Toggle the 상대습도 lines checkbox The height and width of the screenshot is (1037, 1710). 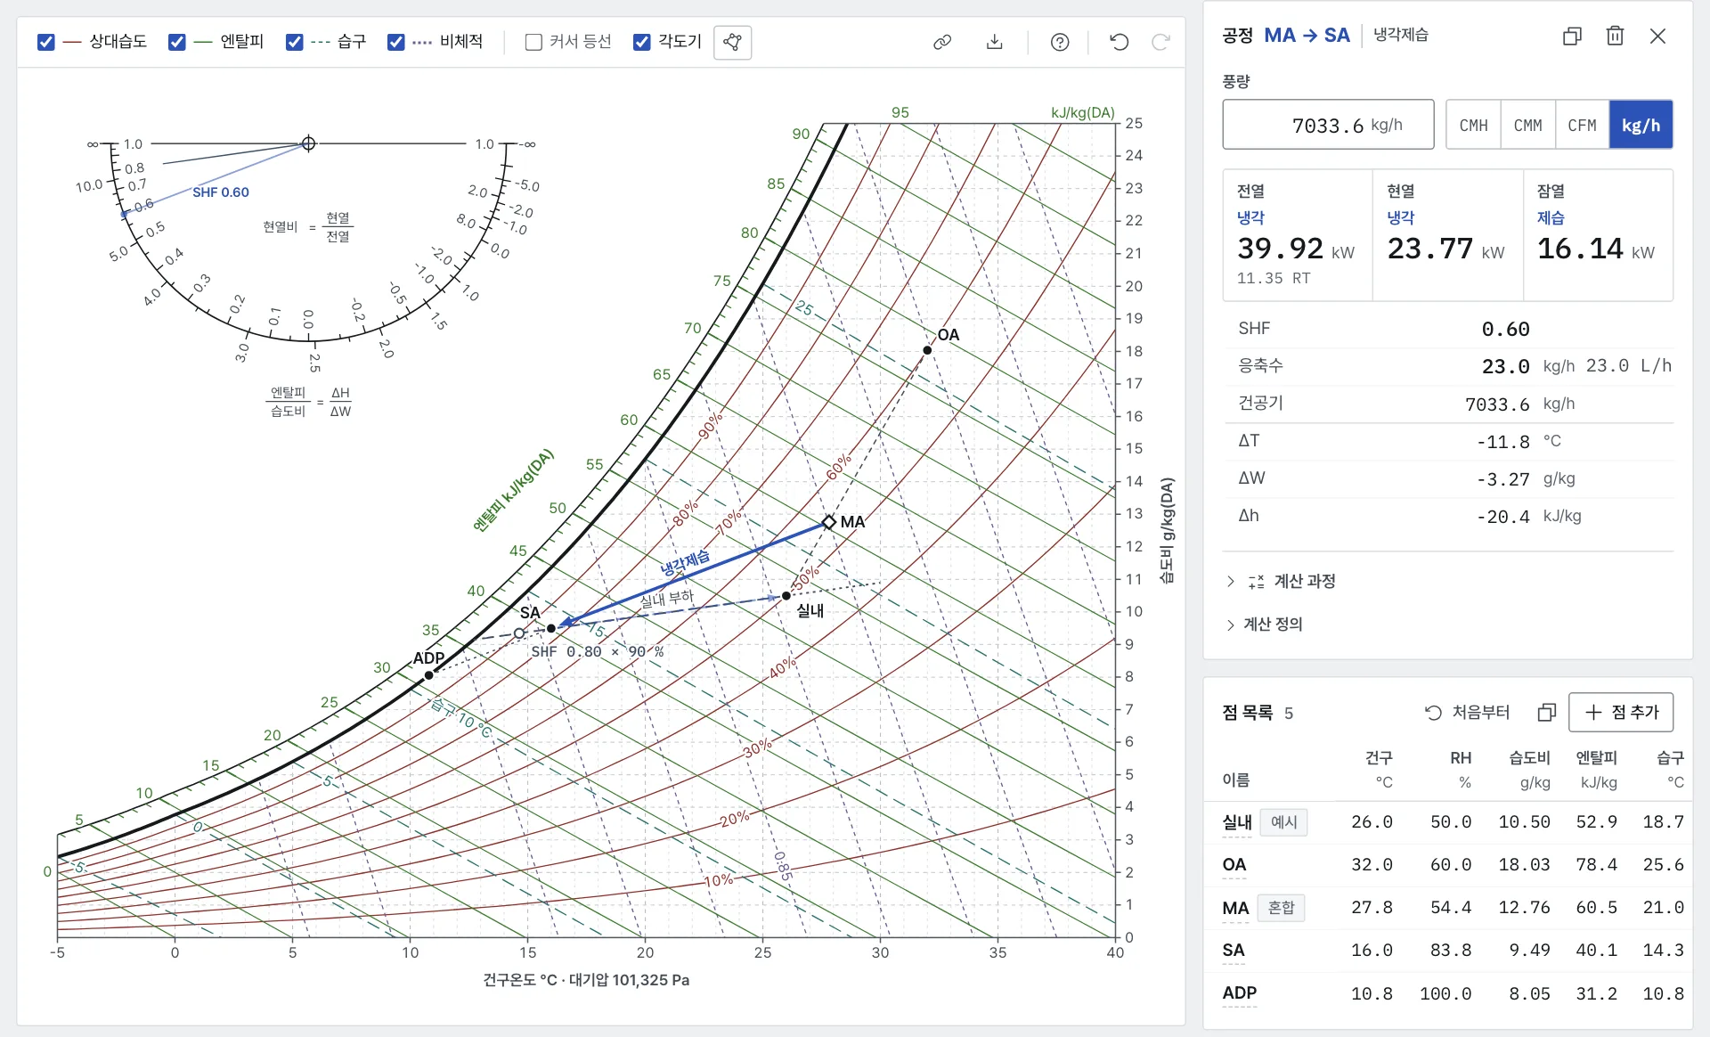point(46,42)
